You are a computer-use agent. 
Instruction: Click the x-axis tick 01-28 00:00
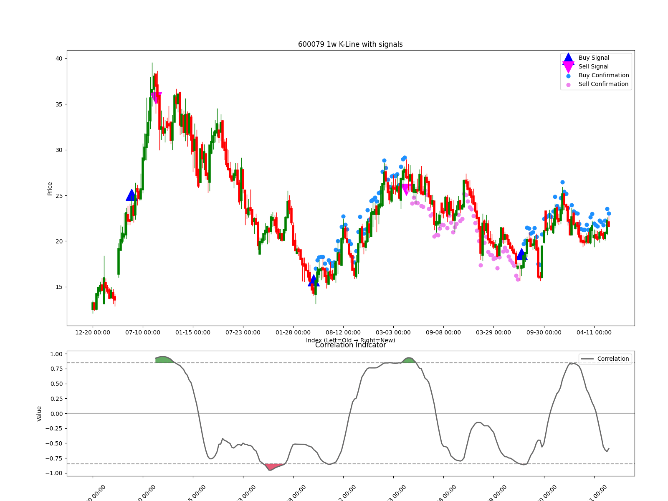(x=293, y=333)
